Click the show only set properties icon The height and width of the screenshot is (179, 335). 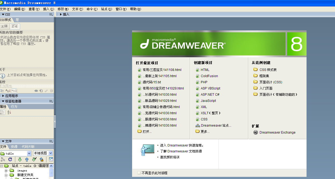pyautogui.click(x=14, y=91)
